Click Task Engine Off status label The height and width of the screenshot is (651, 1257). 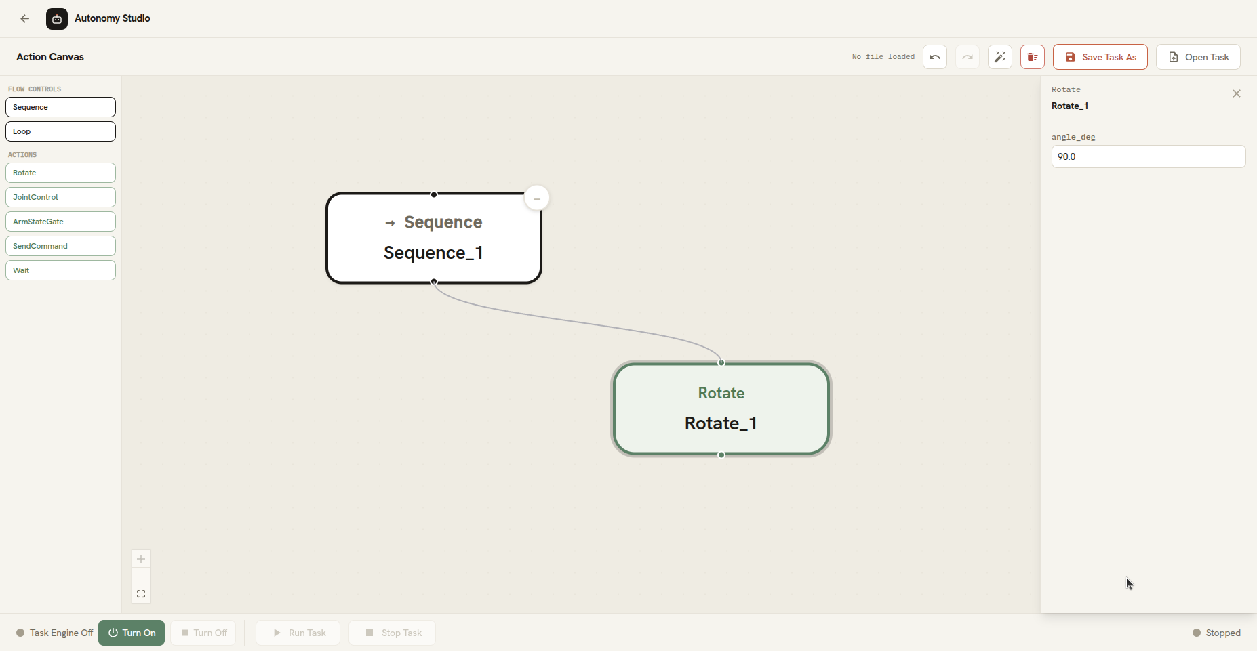click(54, 633)
